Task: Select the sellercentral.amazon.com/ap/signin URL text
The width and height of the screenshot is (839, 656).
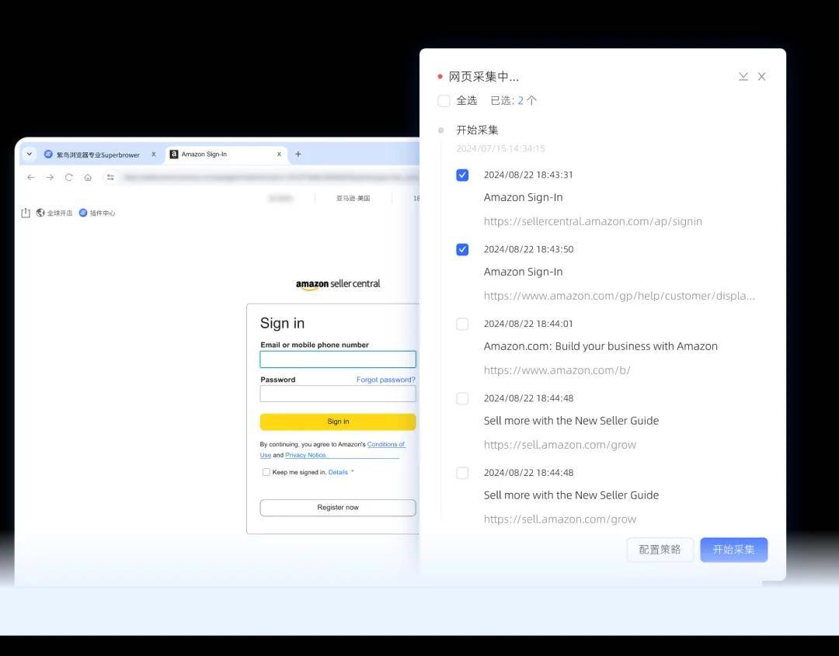Action: click(593, 221)
